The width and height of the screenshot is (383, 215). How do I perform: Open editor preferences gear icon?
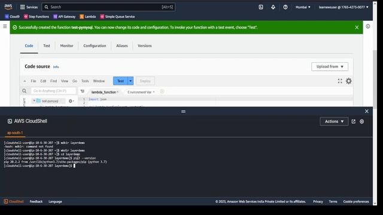pyautogui.click(x=349, y=81)
